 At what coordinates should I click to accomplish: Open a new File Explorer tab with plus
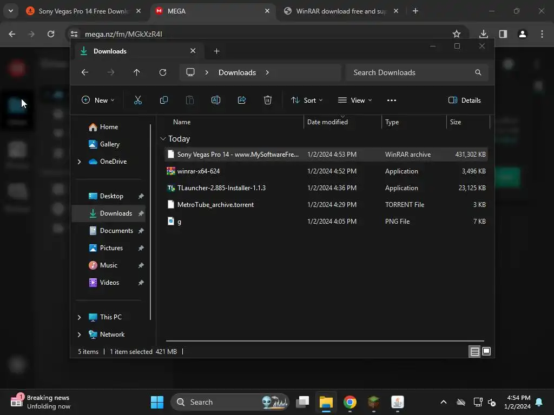tap(216, 51)
